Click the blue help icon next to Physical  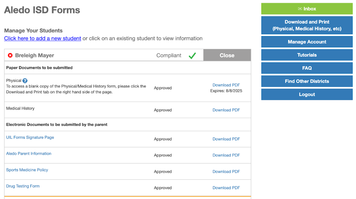click(x=25, y=81)
